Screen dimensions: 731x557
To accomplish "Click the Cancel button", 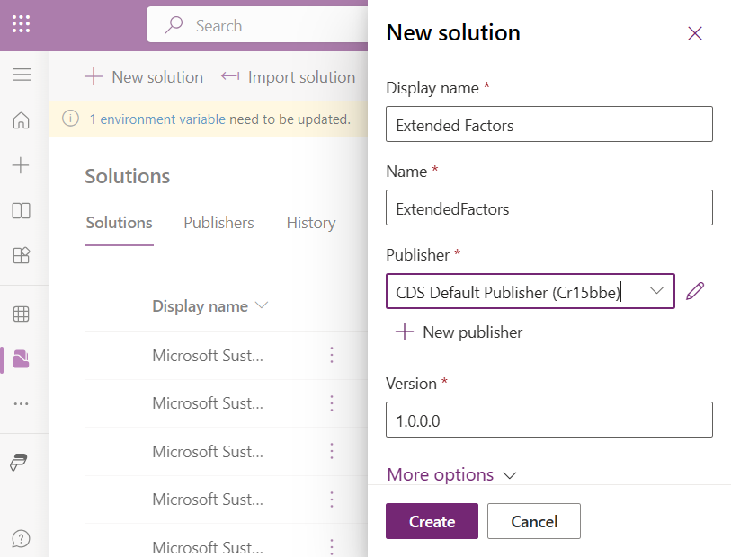I will [534, 521].
